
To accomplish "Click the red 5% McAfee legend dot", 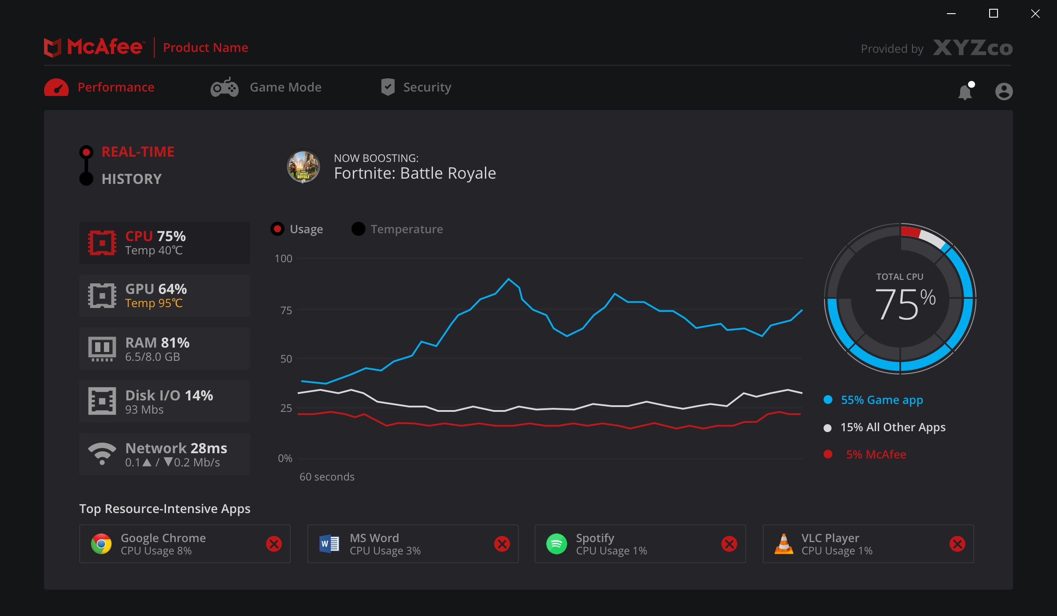I will 828,454.
